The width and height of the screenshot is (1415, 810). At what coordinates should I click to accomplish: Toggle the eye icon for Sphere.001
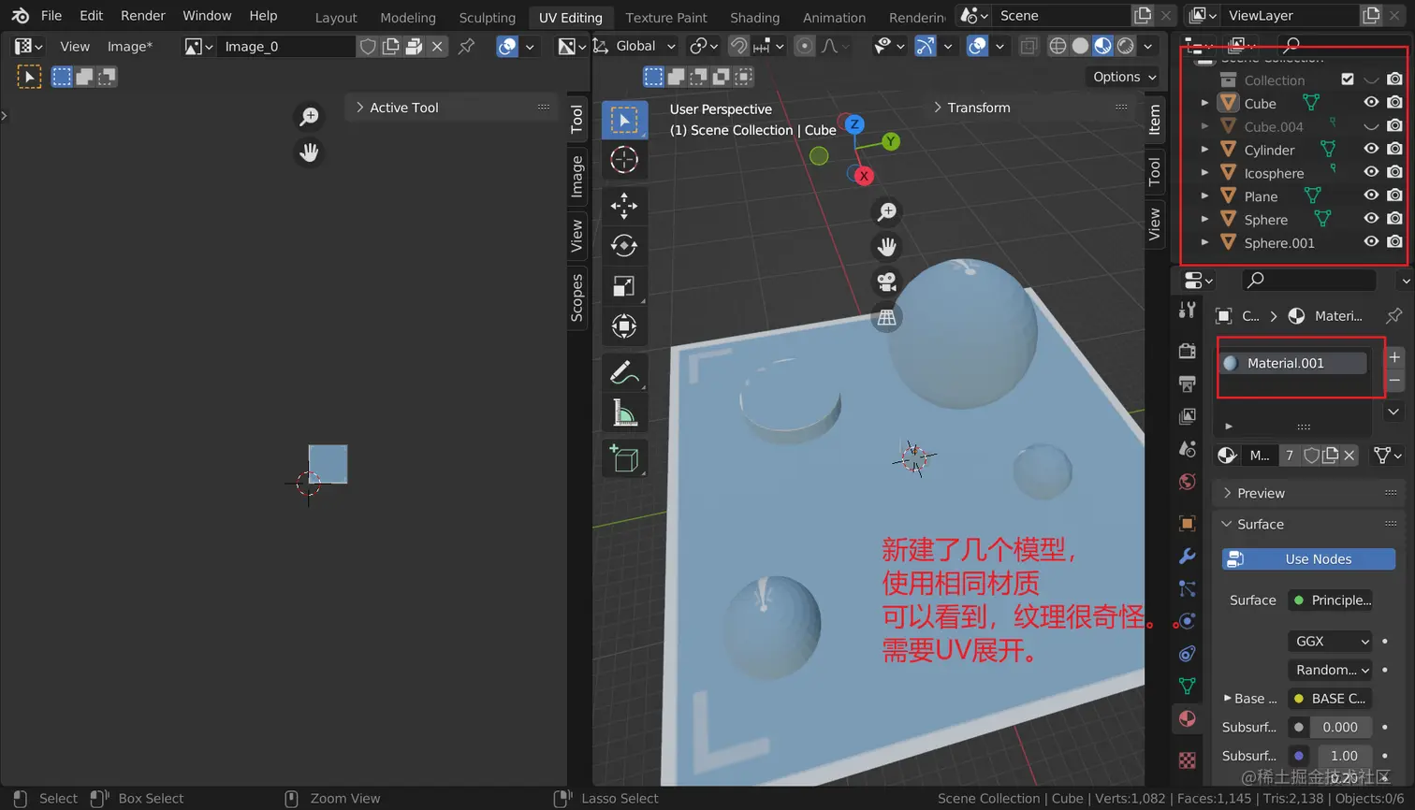(1371, 241)
